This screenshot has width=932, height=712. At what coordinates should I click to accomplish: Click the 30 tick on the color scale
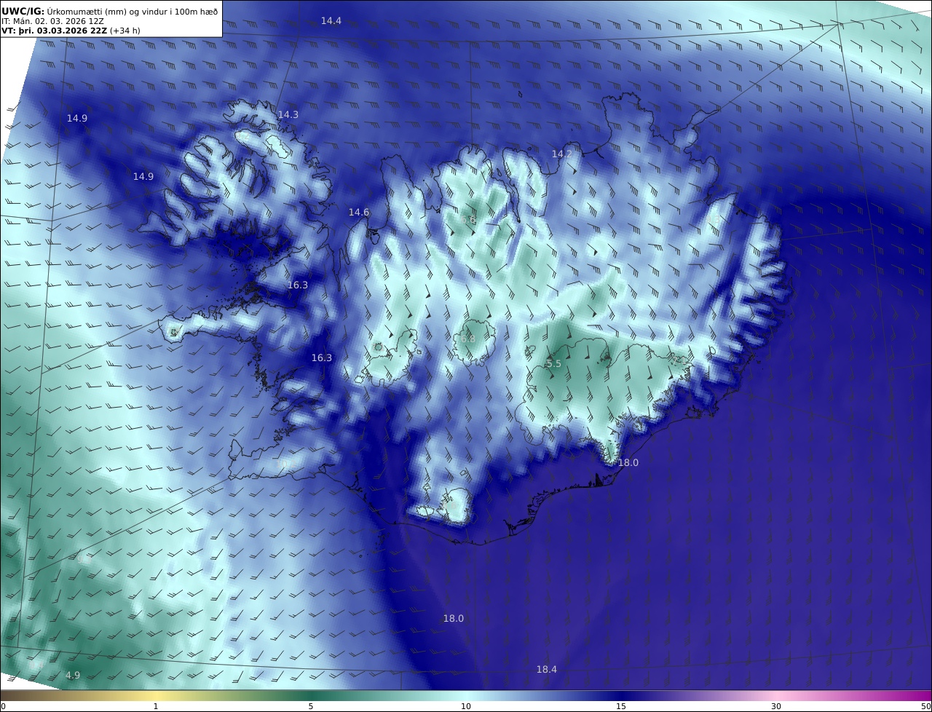[x=776, y=706]
